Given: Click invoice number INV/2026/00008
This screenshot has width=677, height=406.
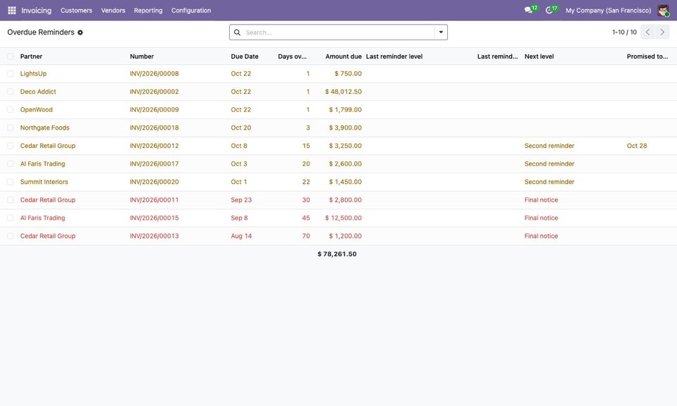Looking at the screenshot, I should [x=154, y=74].
